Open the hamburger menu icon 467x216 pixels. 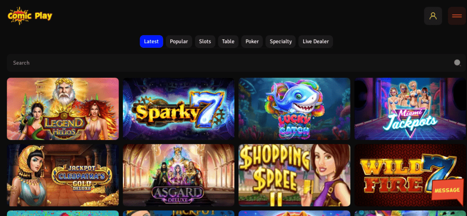(457, 16)
